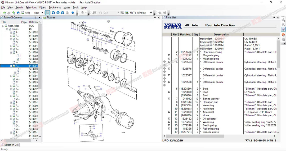Image resolution: width=286 pixels, height=151 pixels.
Task: Click the blue down-left arrow navigation icon
Action: point(58,13)
